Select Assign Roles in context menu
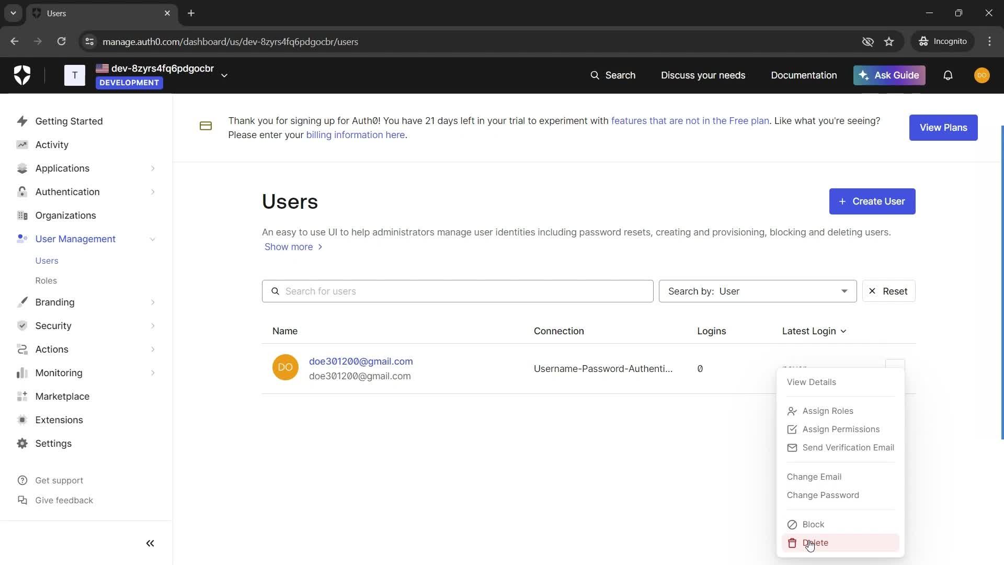Screen dimensions: 1004x565 pos(828,411)
